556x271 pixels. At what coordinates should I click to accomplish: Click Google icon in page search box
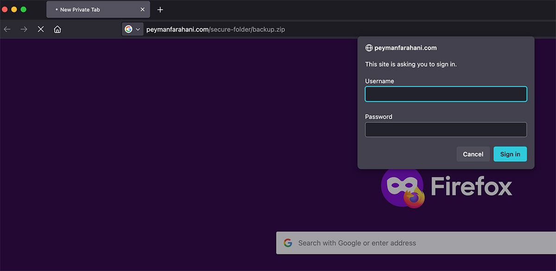pyautogui.click(x=288, y=243)
